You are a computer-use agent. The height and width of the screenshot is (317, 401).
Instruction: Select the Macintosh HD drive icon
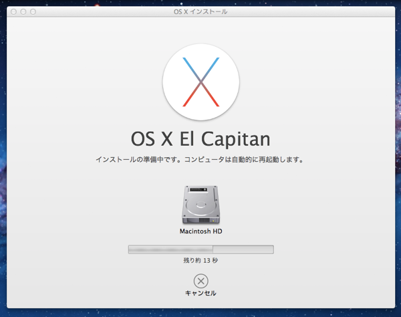click(200, 205)
